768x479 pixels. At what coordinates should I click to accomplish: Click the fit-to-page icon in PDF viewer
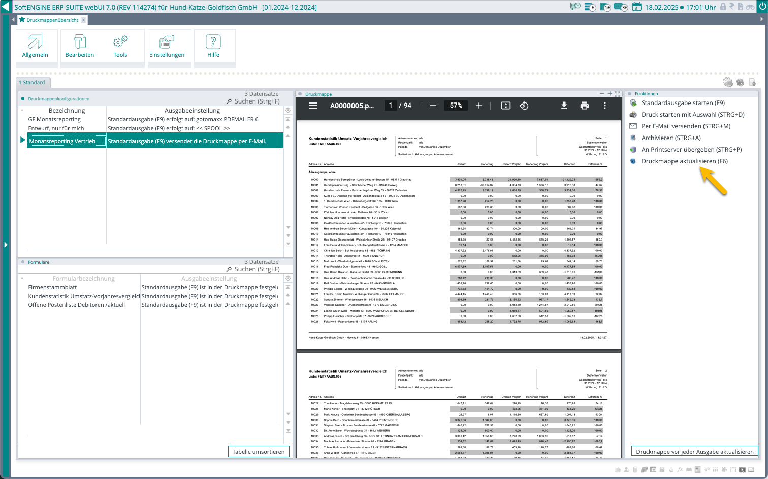pos(505,106)
